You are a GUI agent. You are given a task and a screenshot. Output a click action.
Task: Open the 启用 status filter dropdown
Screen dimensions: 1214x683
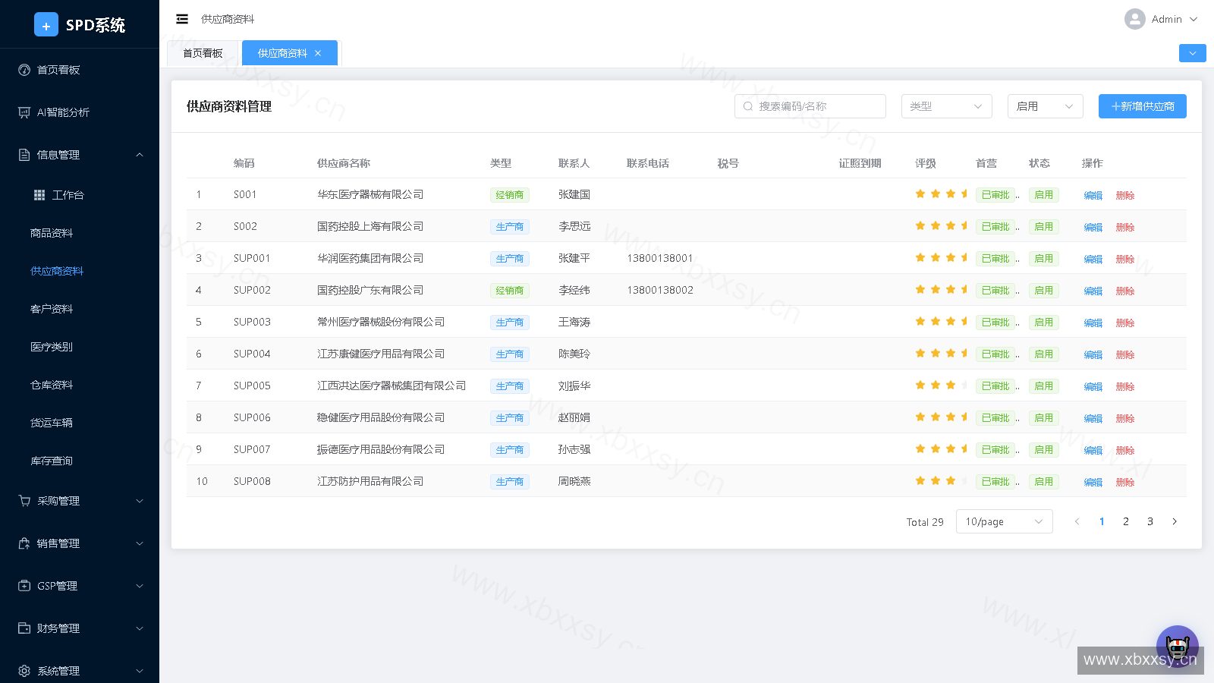tap(1045, 106)
